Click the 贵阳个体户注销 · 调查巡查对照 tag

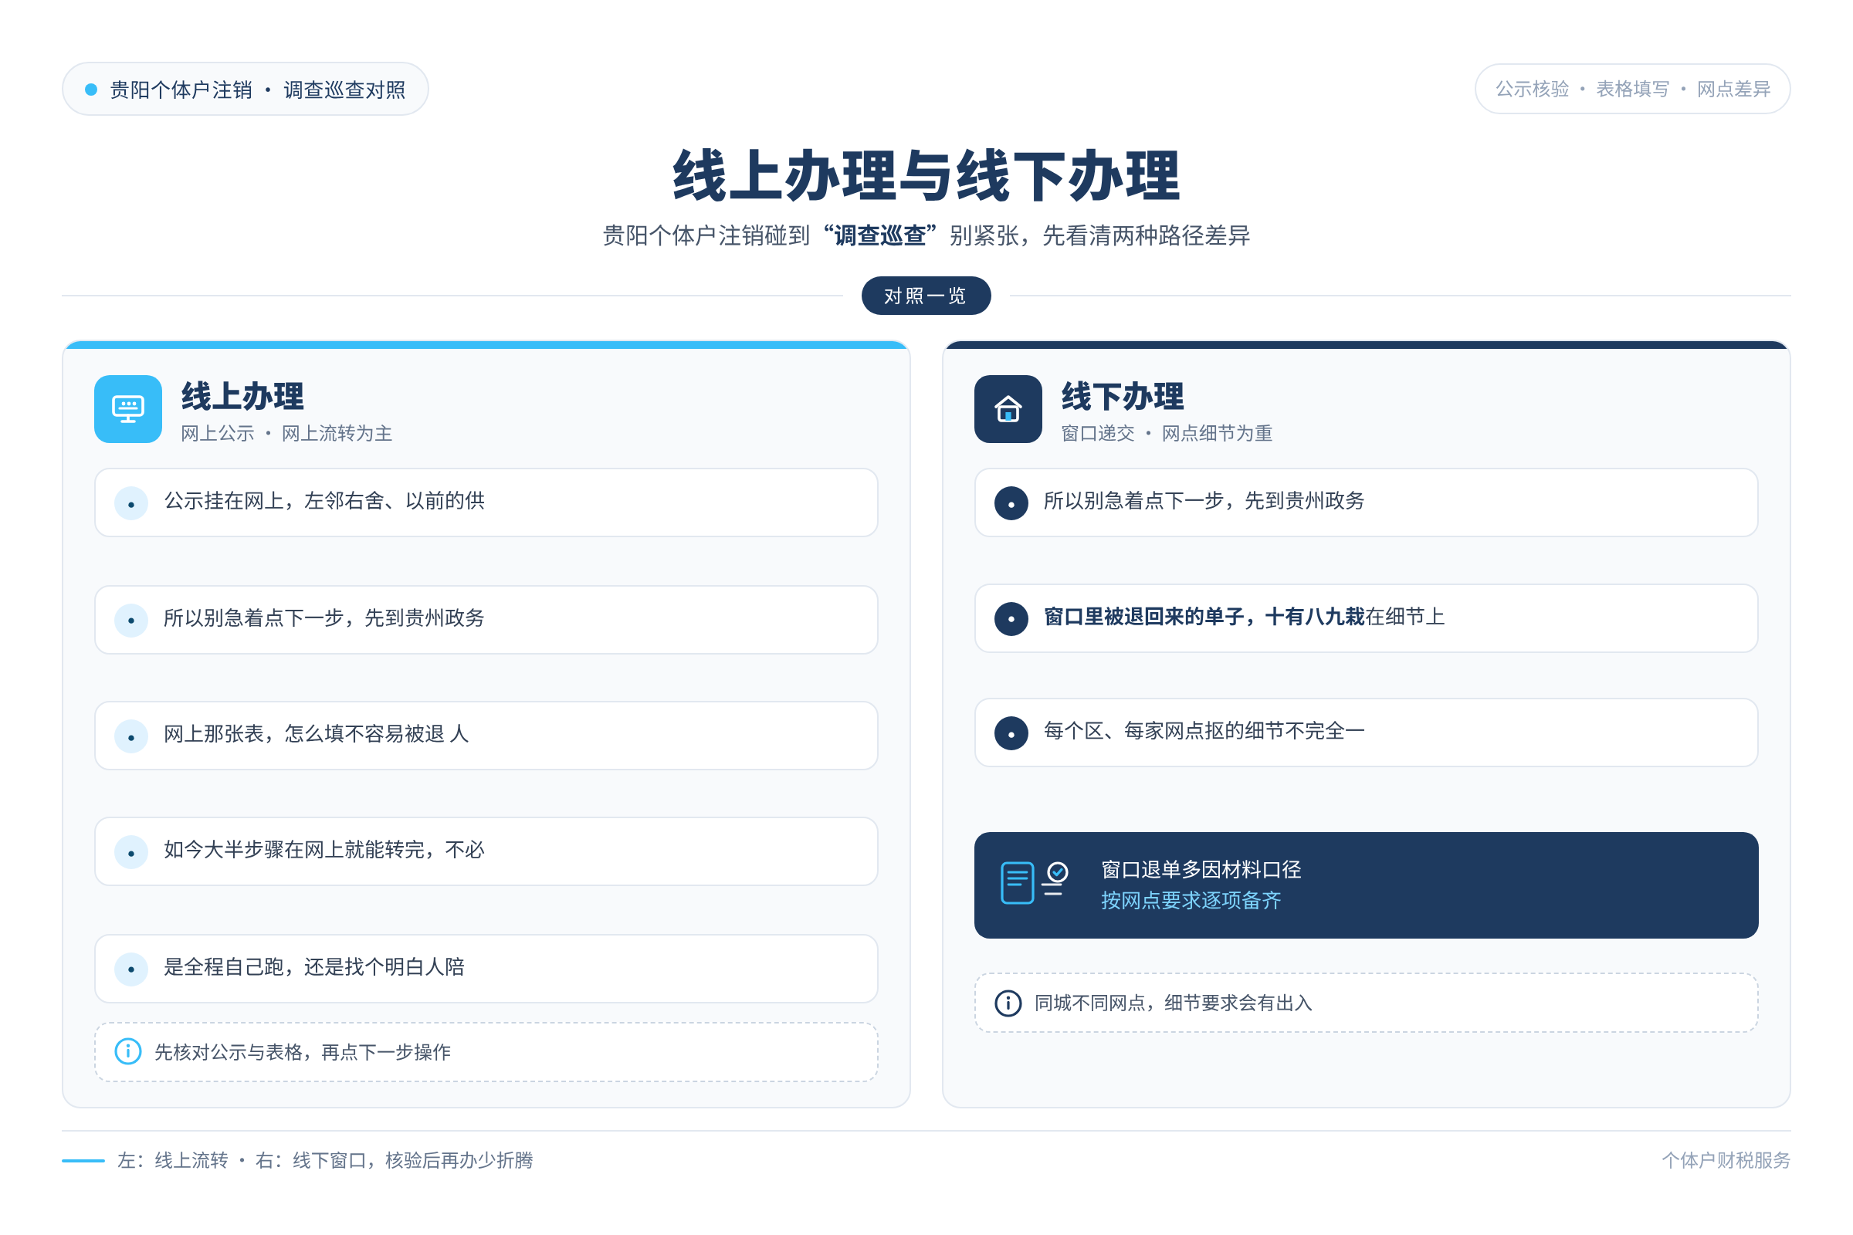tap(245, 89)
